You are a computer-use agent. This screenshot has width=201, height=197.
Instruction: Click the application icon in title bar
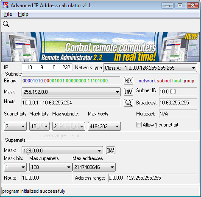6,5
